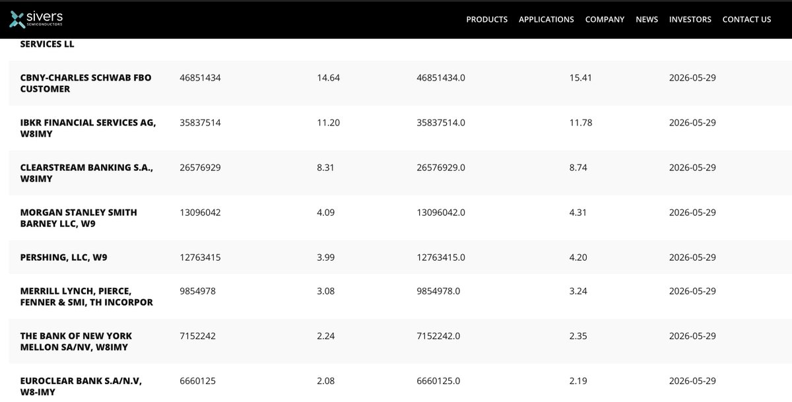Select voting percentage 4.20
Screen dimensions: 792x402
tap(577, 257)
